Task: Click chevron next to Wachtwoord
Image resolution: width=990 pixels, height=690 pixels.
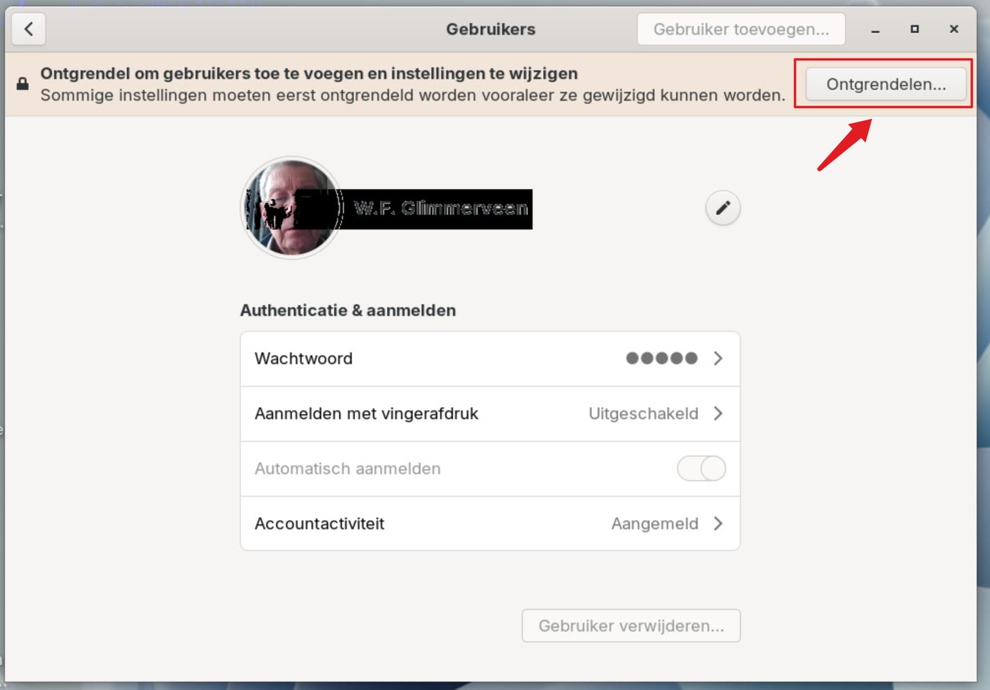Action: pyautogui.click(x=718, y=358)
